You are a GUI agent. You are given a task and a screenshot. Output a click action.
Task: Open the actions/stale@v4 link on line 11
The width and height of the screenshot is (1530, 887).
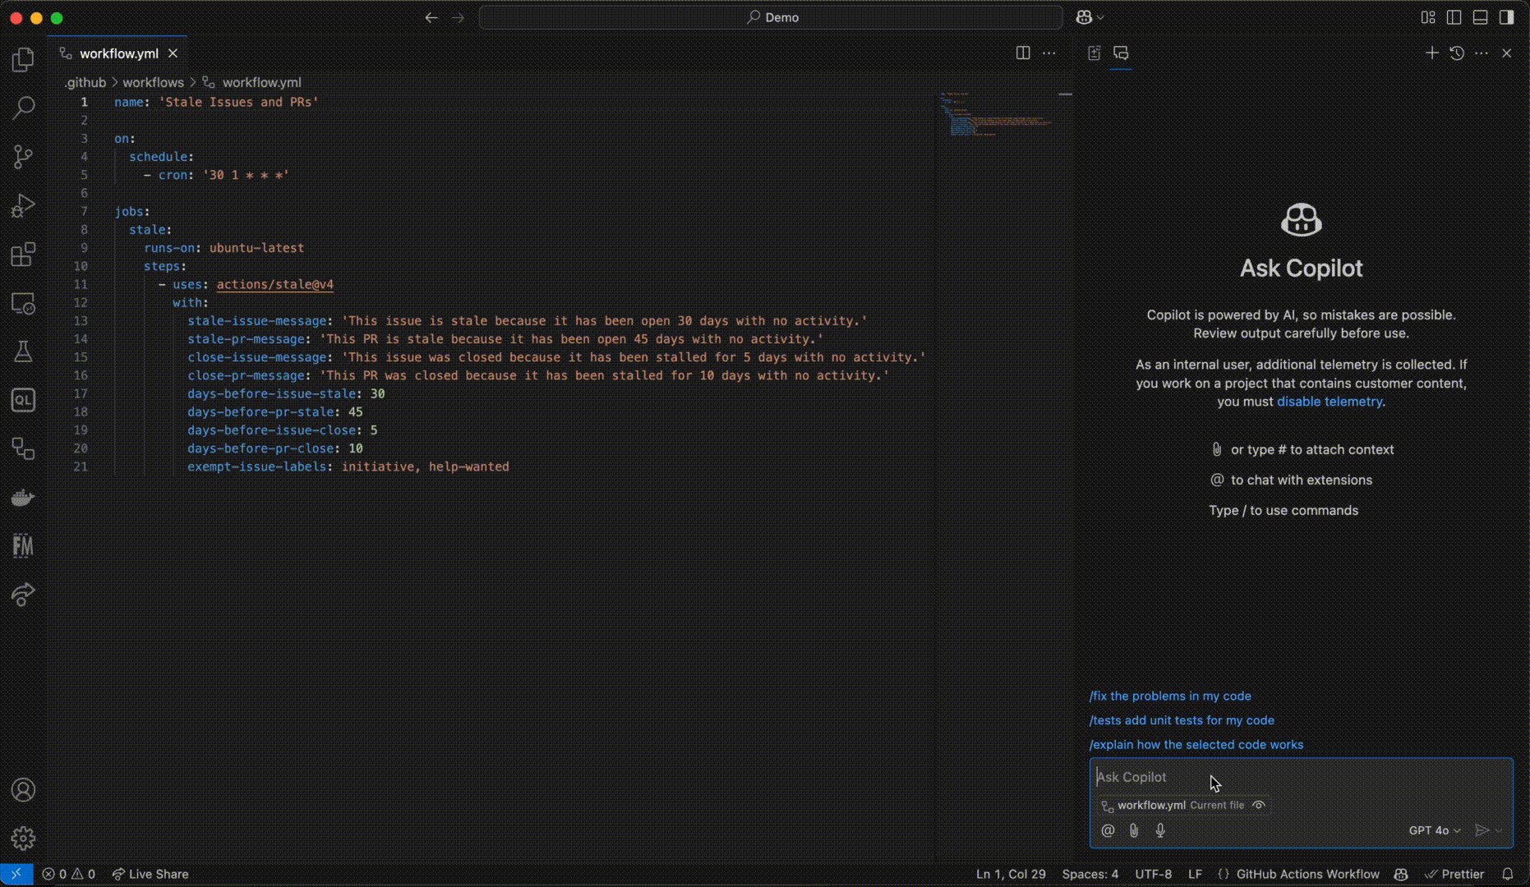click(x=275, y=284)
